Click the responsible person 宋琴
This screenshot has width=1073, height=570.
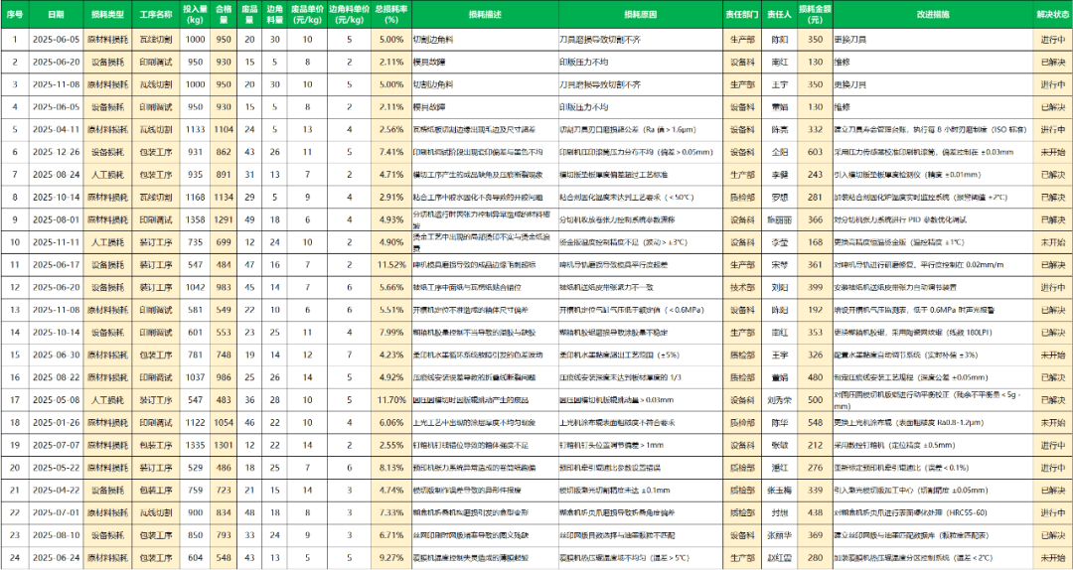780,264
